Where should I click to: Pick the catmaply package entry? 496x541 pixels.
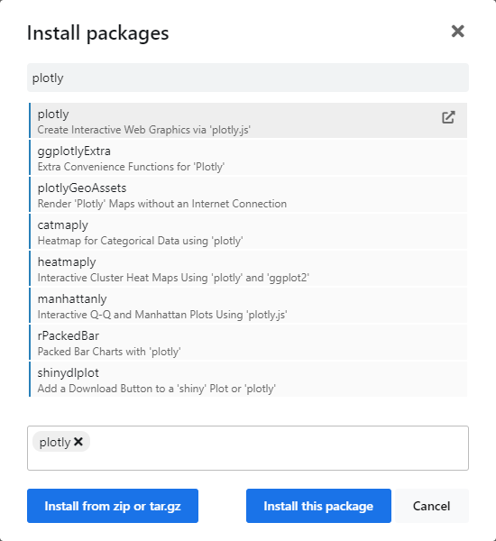click(248, 231)
